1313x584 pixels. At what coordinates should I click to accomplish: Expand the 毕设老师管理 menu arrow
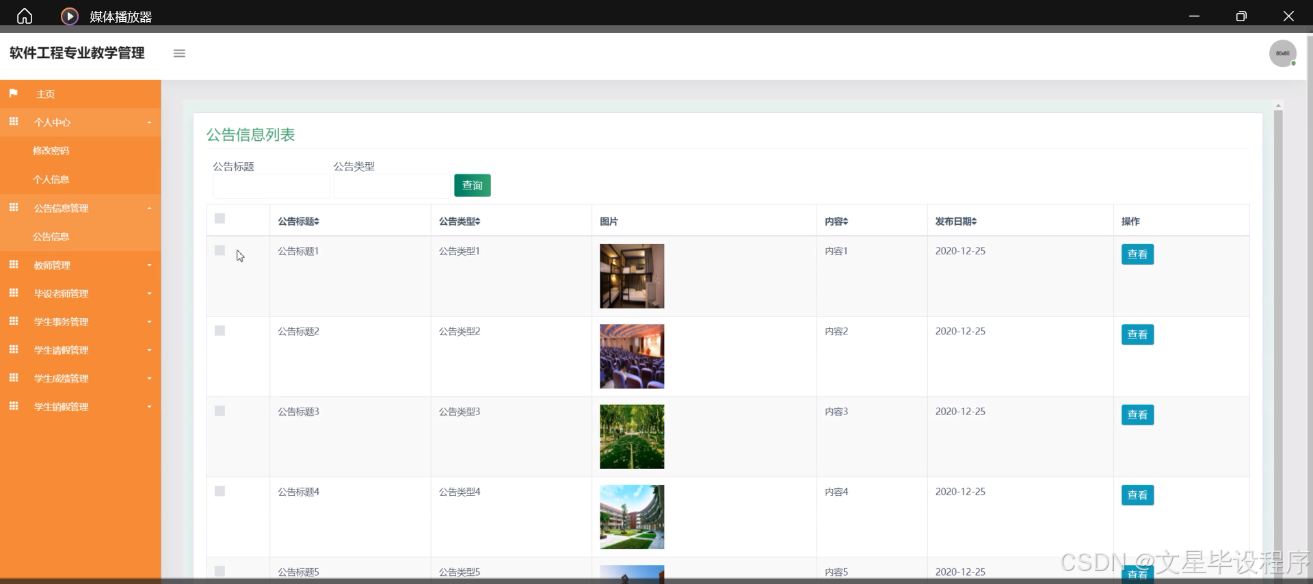(x=149, y=294)
